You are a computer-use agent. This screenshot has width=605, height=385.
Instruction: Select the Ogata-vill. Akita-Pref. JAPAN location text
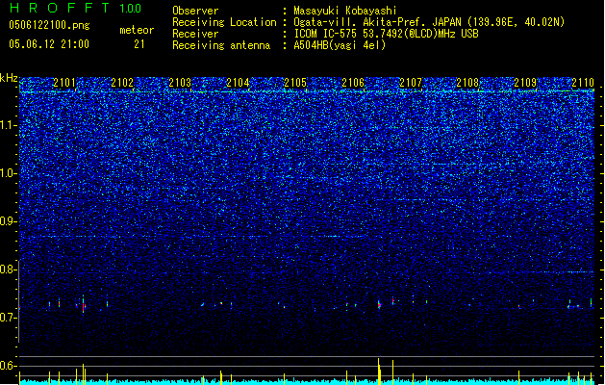(429, 22)
